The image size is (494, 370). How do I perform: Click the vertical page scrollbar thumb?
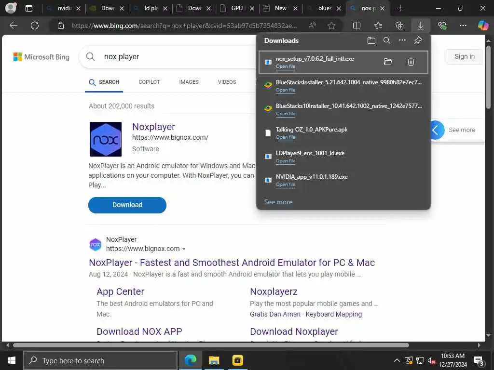[x=488, y=77]
